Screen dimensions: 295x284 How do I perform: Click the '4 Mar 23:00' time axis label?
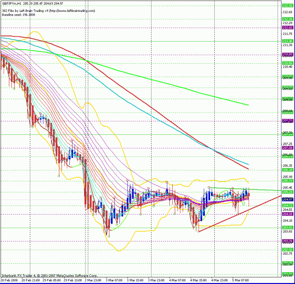coord(219,280)
